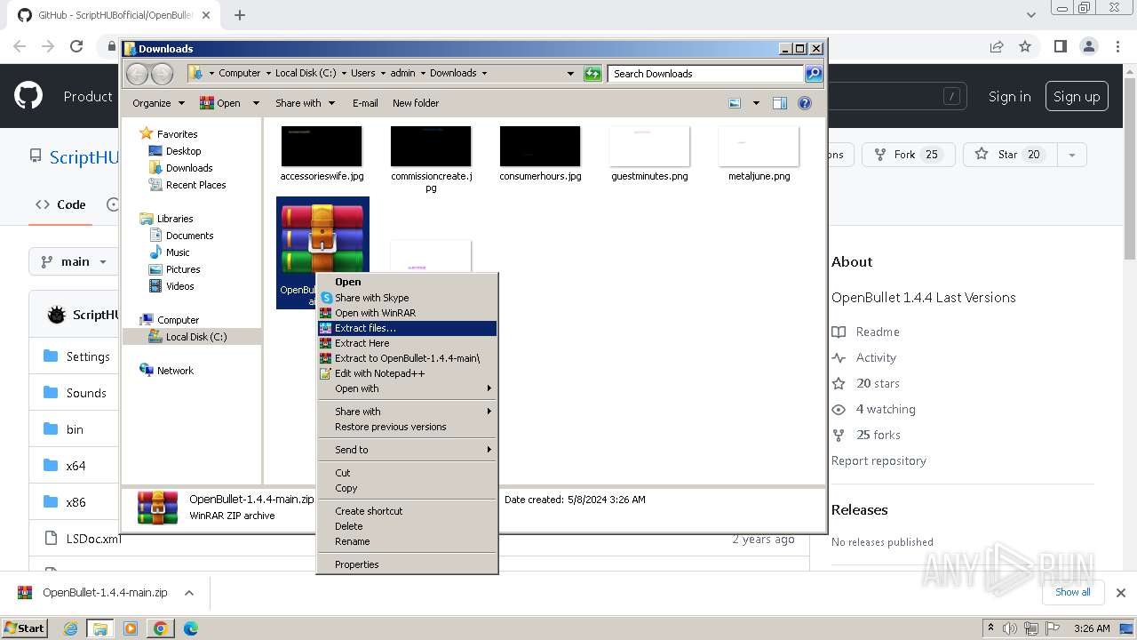Select Open with WinRAR entry
Viewport: 1137px width, 640px height.
407,313
